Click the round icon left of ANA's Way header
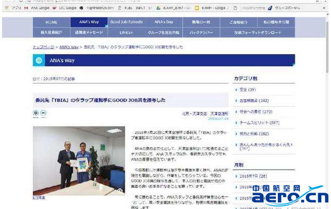The image size is (331, 209). [39, 60]
